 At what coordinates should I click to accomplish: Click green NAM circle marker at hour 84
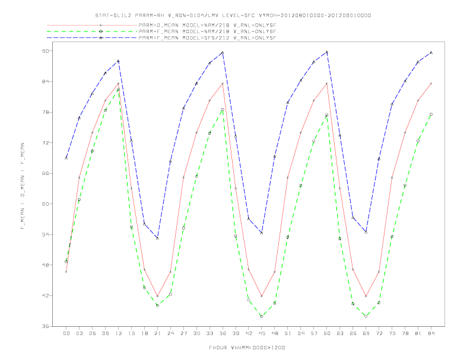[x=431, y=114]
